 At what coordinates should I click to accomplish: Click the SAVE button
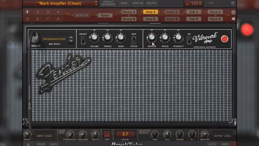coord(124,3)
